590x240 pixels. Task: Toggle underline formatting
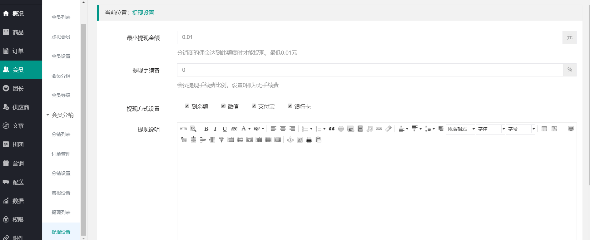[225, 129]
